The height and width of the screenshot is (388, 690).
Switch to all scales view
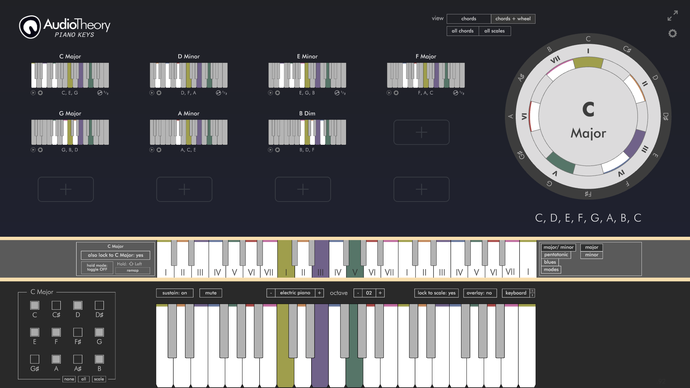494,31
